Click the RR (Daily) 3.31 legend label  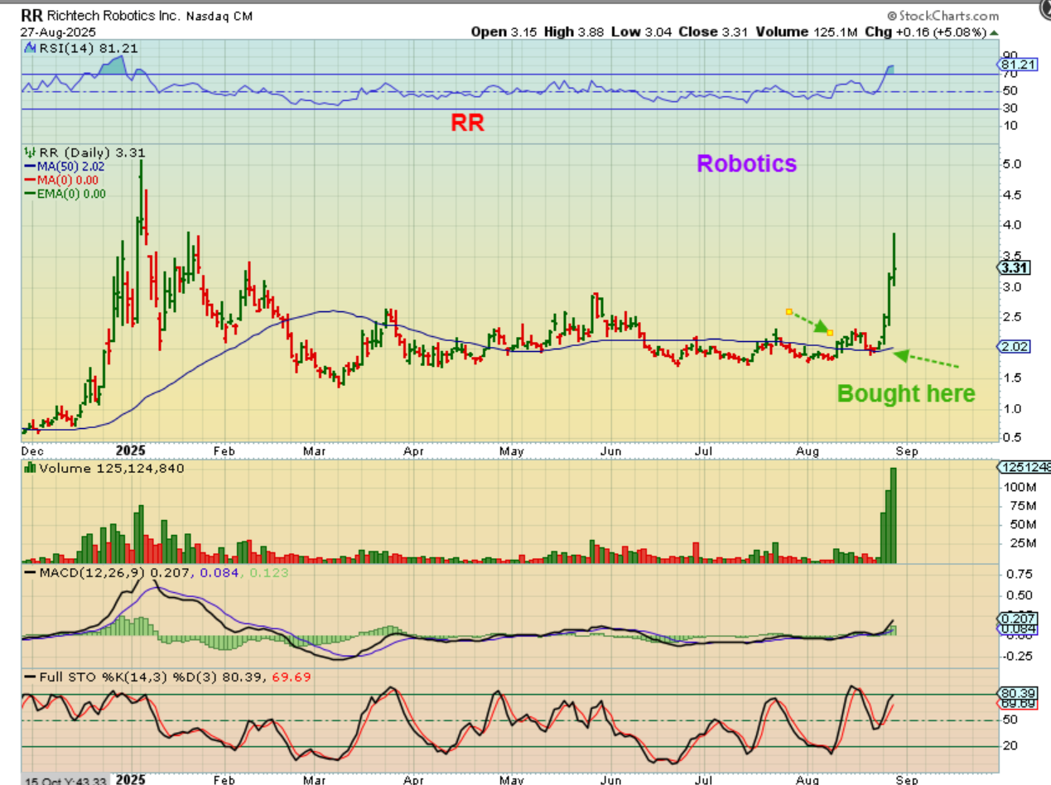(93, 152)
